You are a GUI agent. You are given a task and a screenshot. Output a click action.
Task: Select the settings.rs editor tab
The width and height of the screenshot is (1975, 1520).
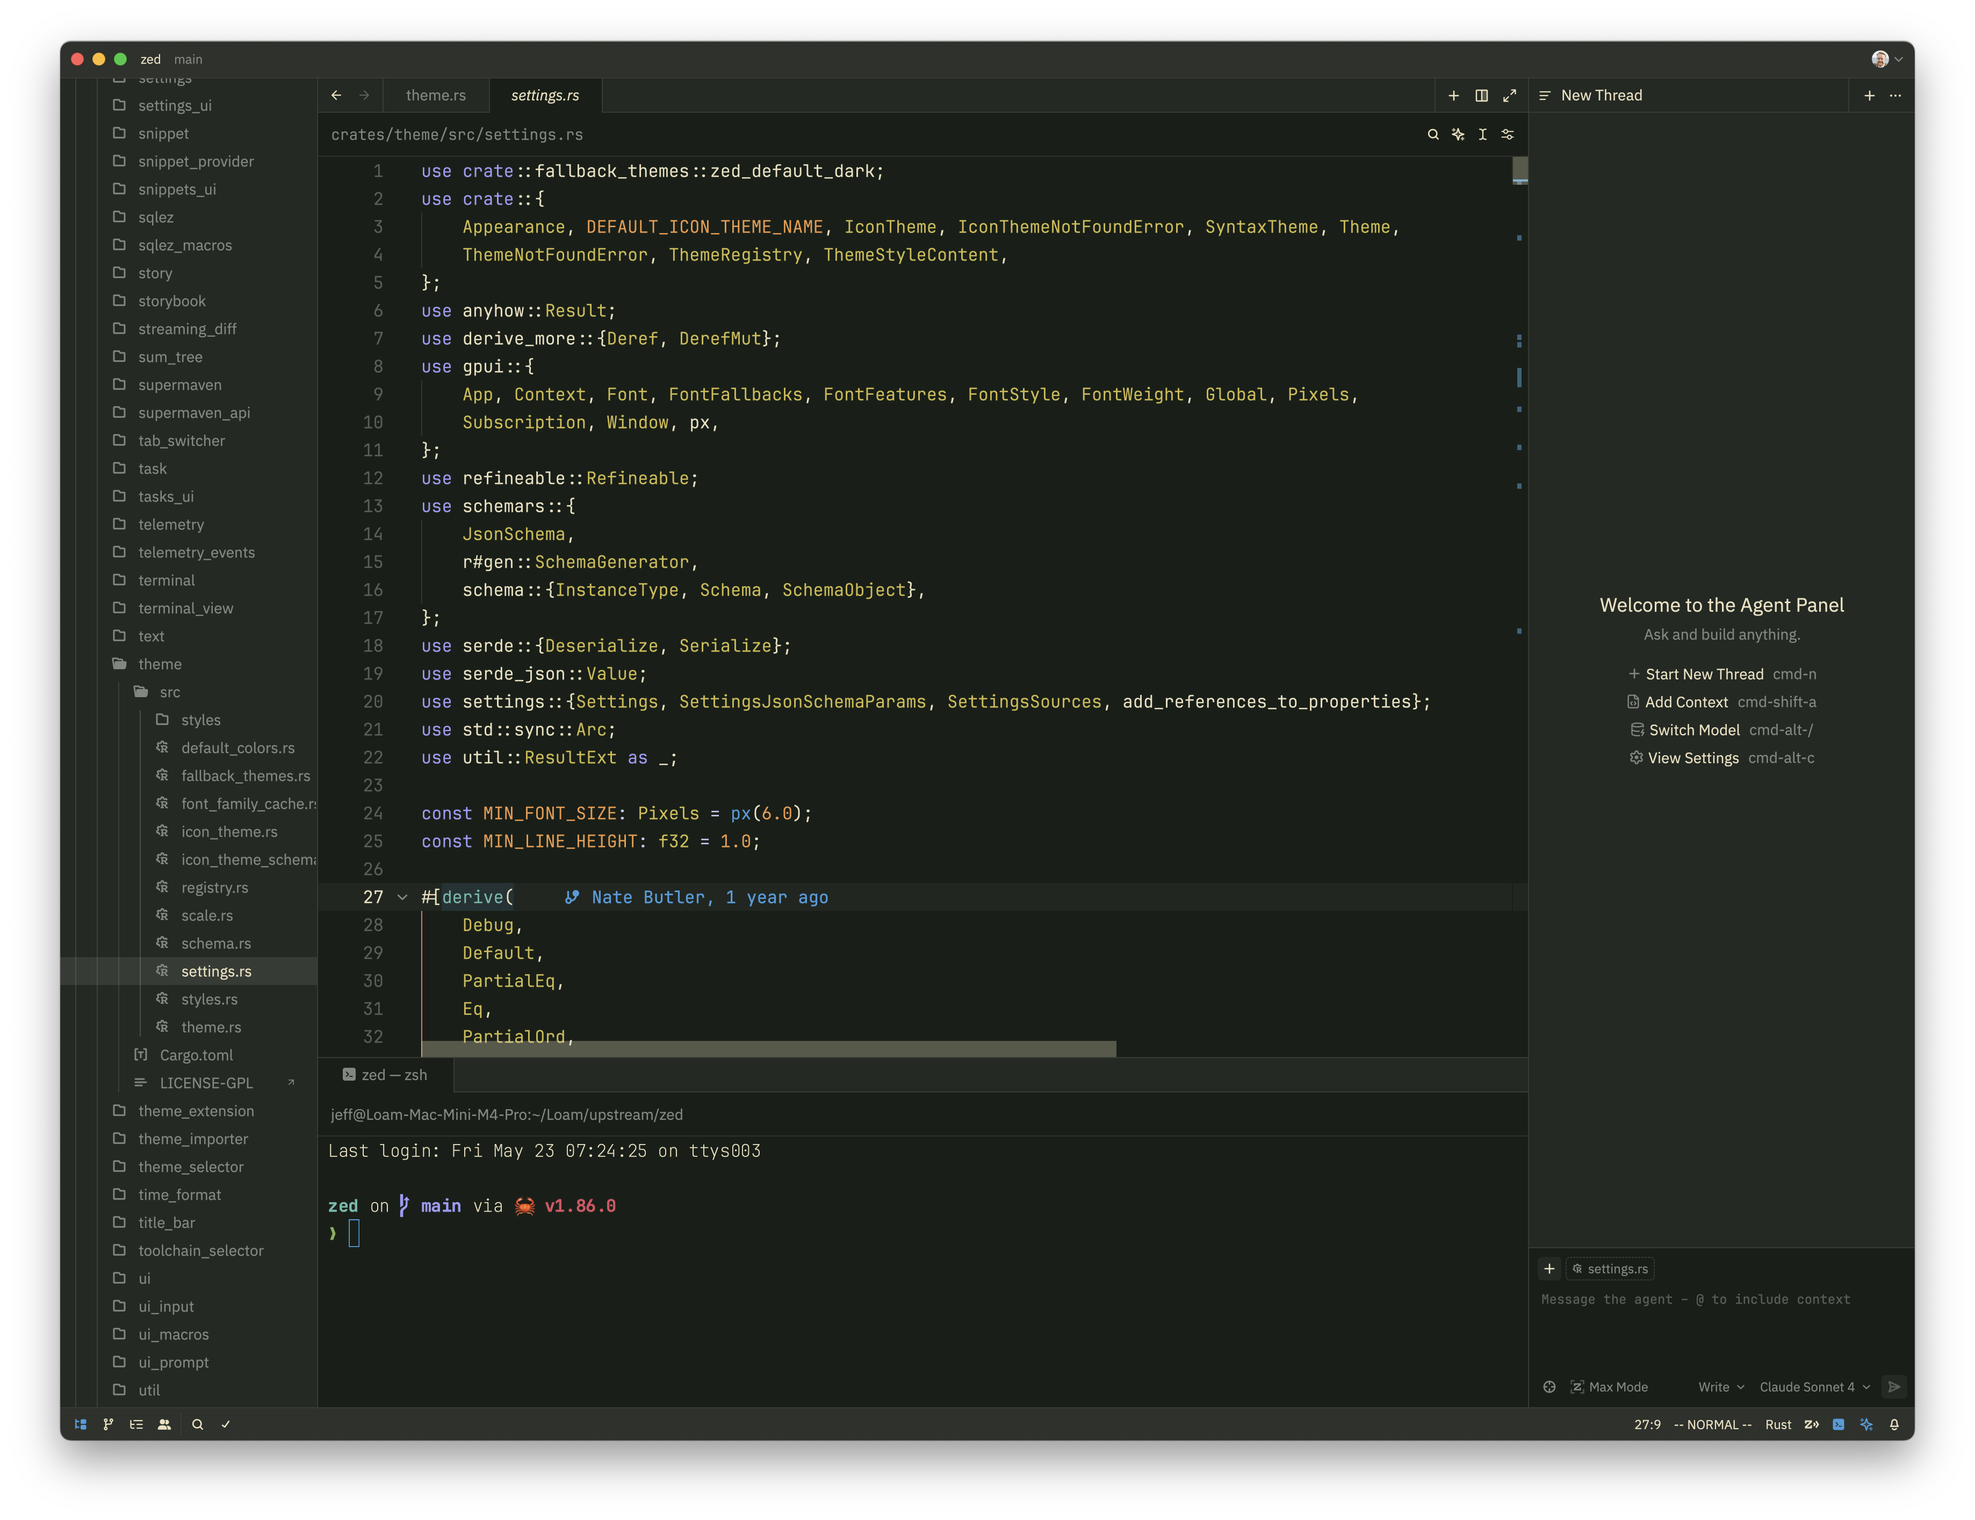[x=545, y=95]
